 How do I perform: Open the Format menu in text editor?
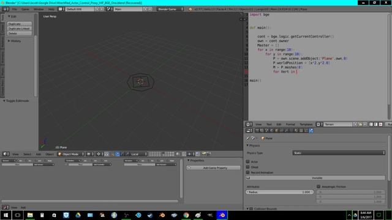tap(290, 124)
